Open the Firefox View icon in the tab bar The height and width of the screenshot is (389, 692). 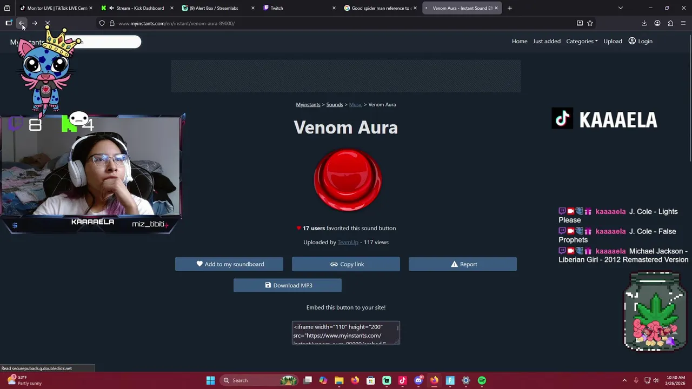[7, 8]
